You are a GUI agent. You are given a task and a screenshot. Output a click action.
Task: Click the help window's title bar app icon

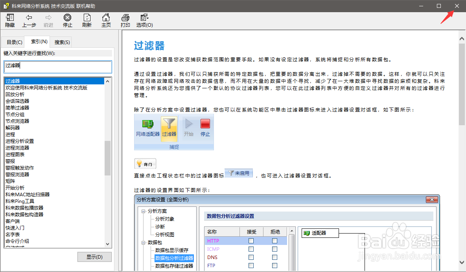[6, 6]
